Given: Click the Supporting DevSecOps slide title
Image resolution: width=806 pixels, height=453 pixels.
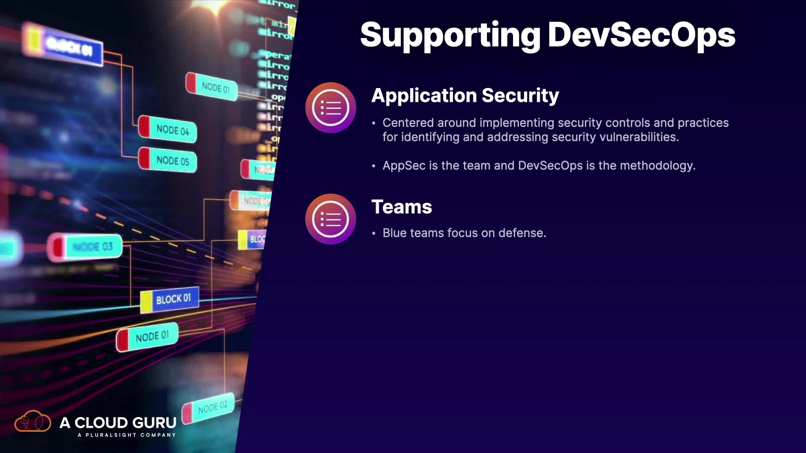Looking at the screenshot, I should [x=547, y=35].
